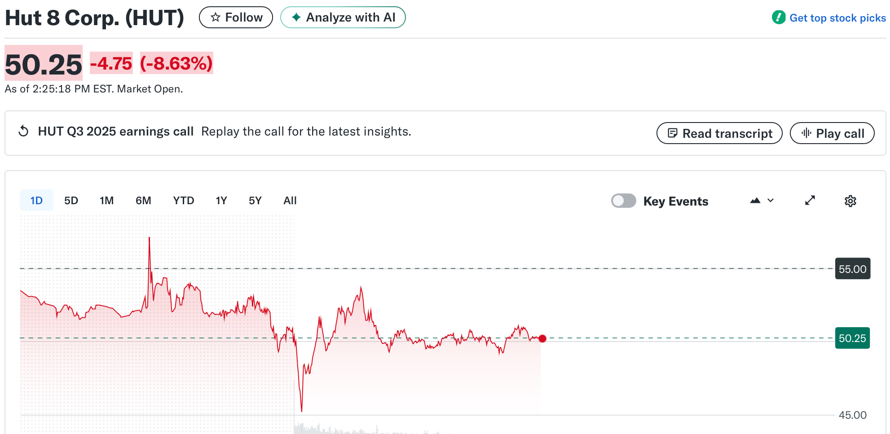Image resolution: width=890 pixels, height=434 pixels.
Task: Select the YTD range tab
Action: point(183,201)
